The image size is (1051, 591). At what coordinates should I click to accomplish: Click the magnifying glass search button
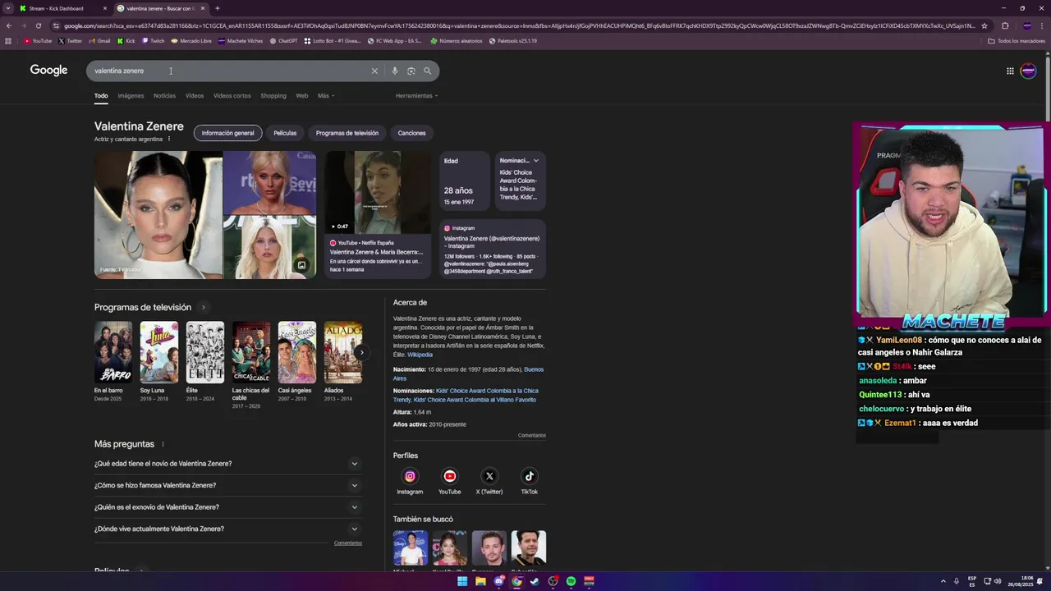pyautogui.click(x=427, y=71)
